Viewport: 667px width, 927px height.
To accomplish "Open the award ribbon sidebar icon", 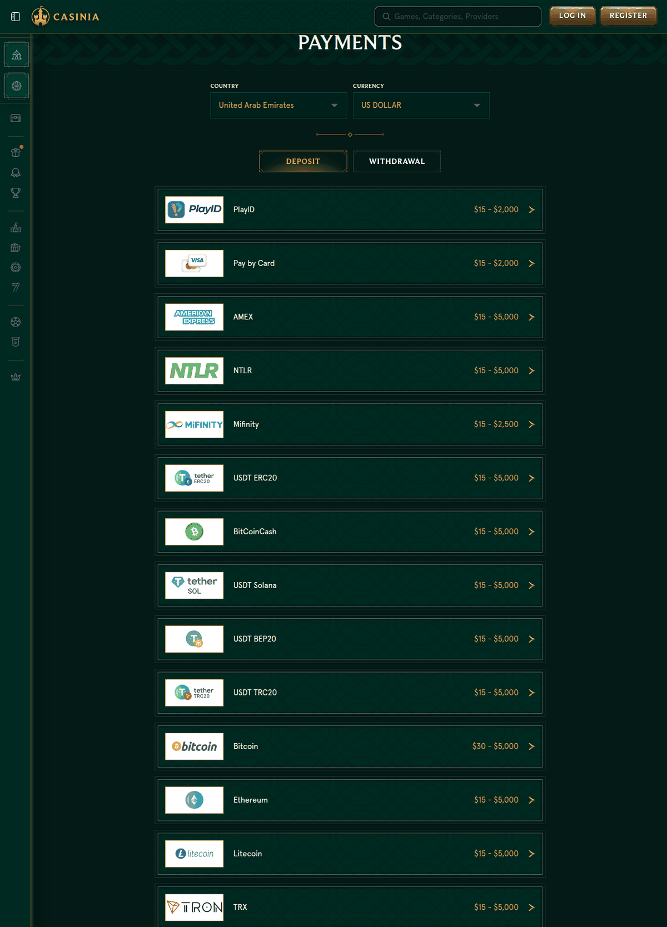I will [16, 173].
